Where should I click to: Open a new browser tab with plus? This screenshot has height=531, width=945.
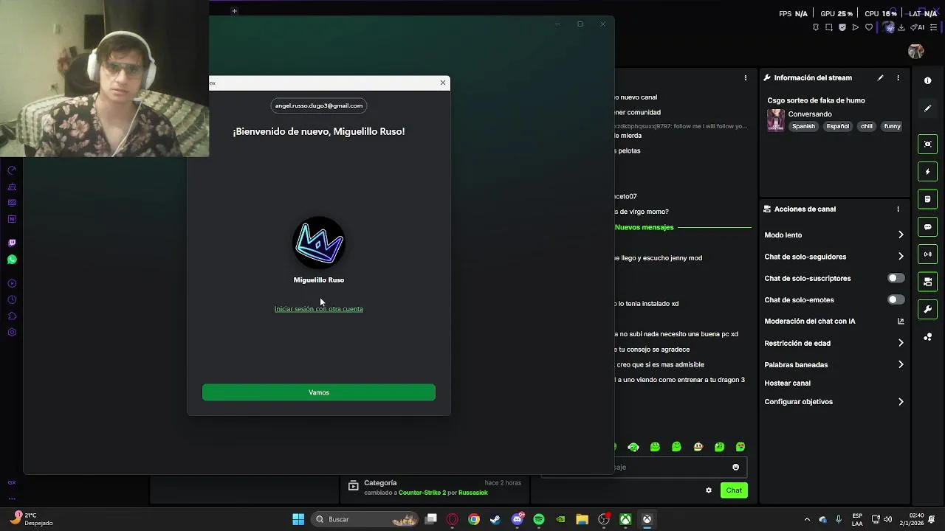pyautogui.click(x=234, y=11)
